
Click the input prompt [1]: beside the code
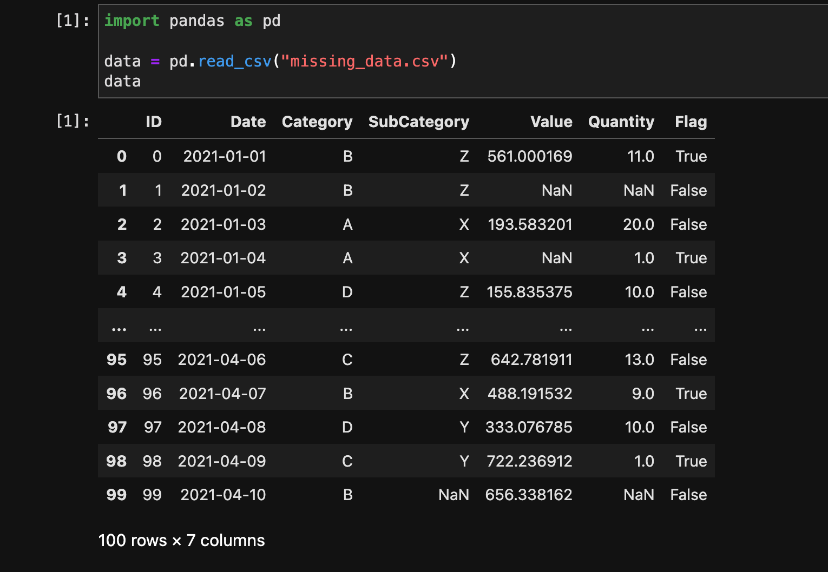coord(73,21)
